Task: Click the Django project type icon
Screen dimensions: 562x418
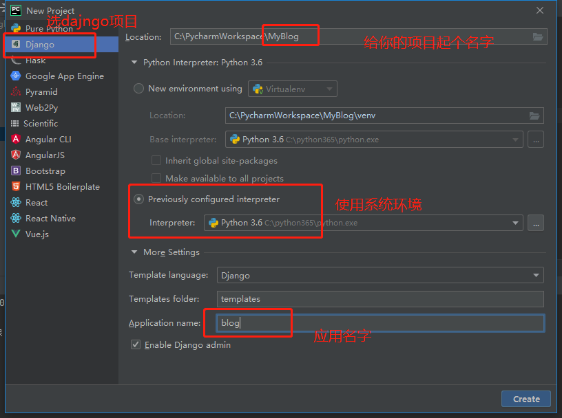Action: tap(16, 44)
